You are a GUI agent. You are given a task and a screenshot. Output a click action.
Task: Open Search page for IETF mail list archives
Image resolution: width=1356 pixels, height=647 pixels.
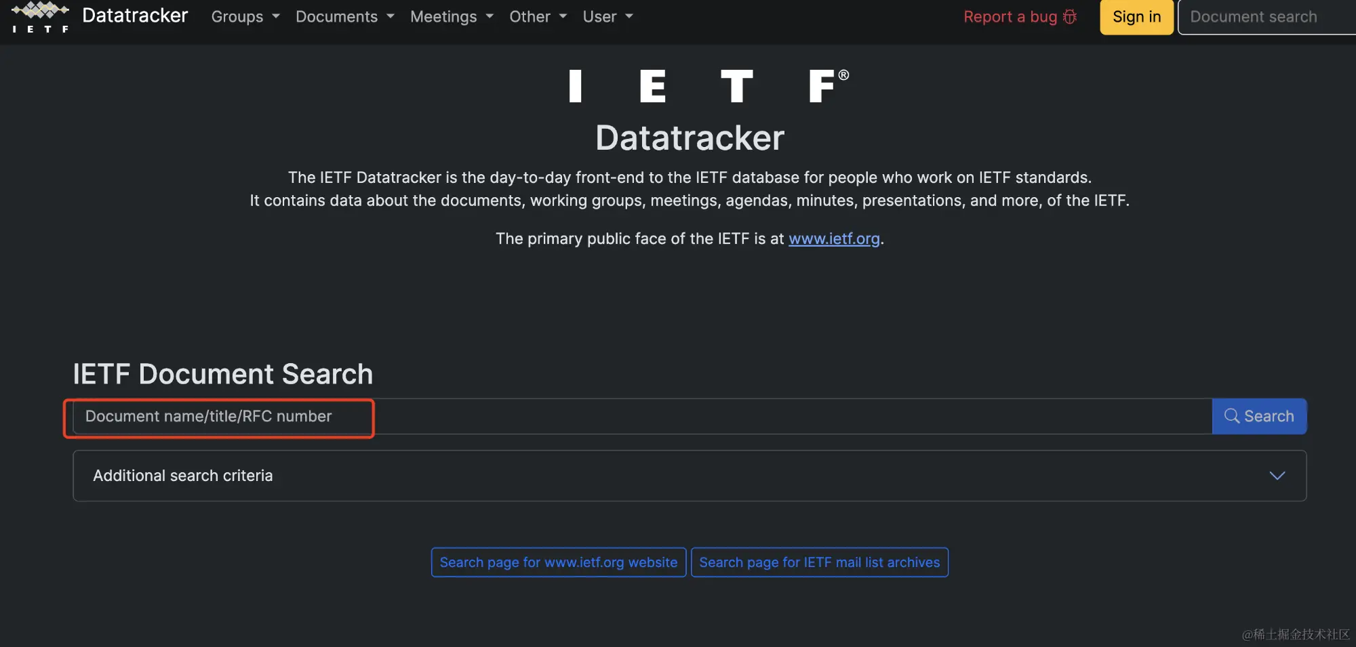click(x=819, y=562)
